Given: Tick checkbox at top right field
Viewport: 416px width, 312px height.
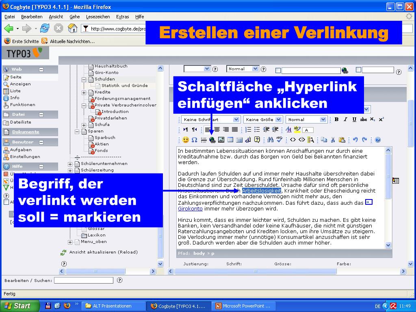Looking at the screenshot, I should click(358, 69).
